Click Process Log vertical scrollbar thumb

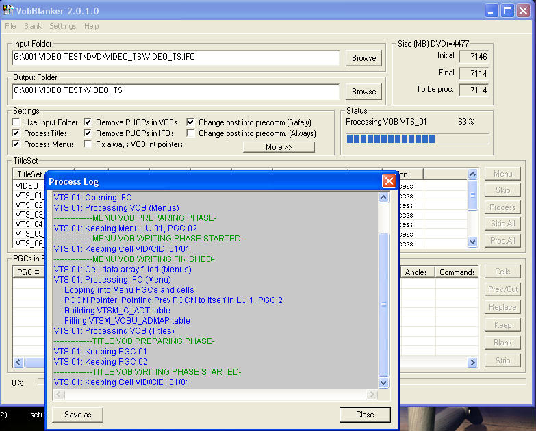(383, 304)
